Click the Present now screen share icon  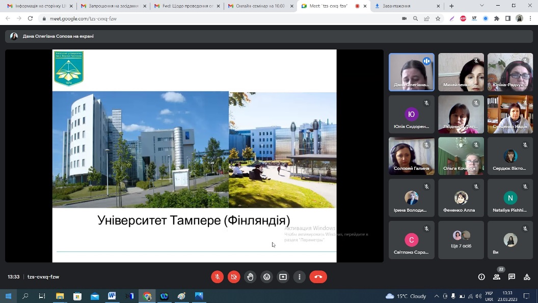coord(283,277)
